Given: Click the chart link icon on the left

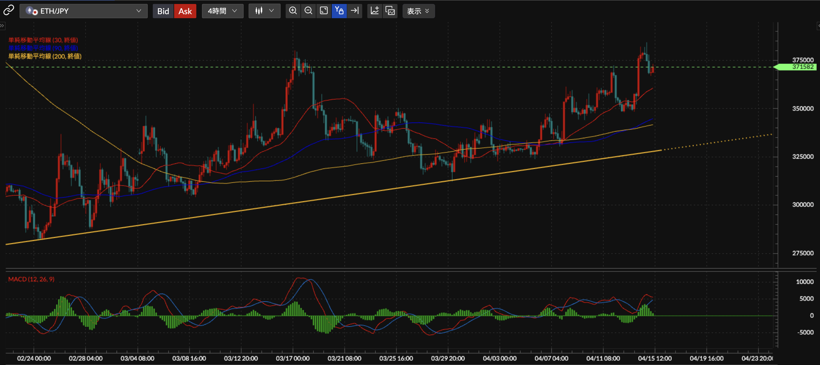Looking at the screenshot, I should tap(8, 10).
